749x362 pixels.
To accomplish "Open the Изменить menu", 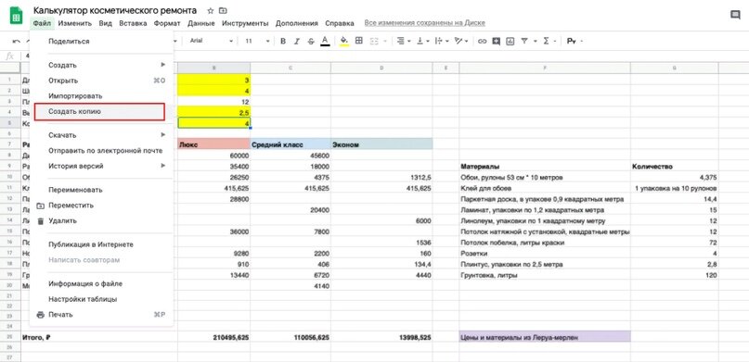I will pos(75,23).
